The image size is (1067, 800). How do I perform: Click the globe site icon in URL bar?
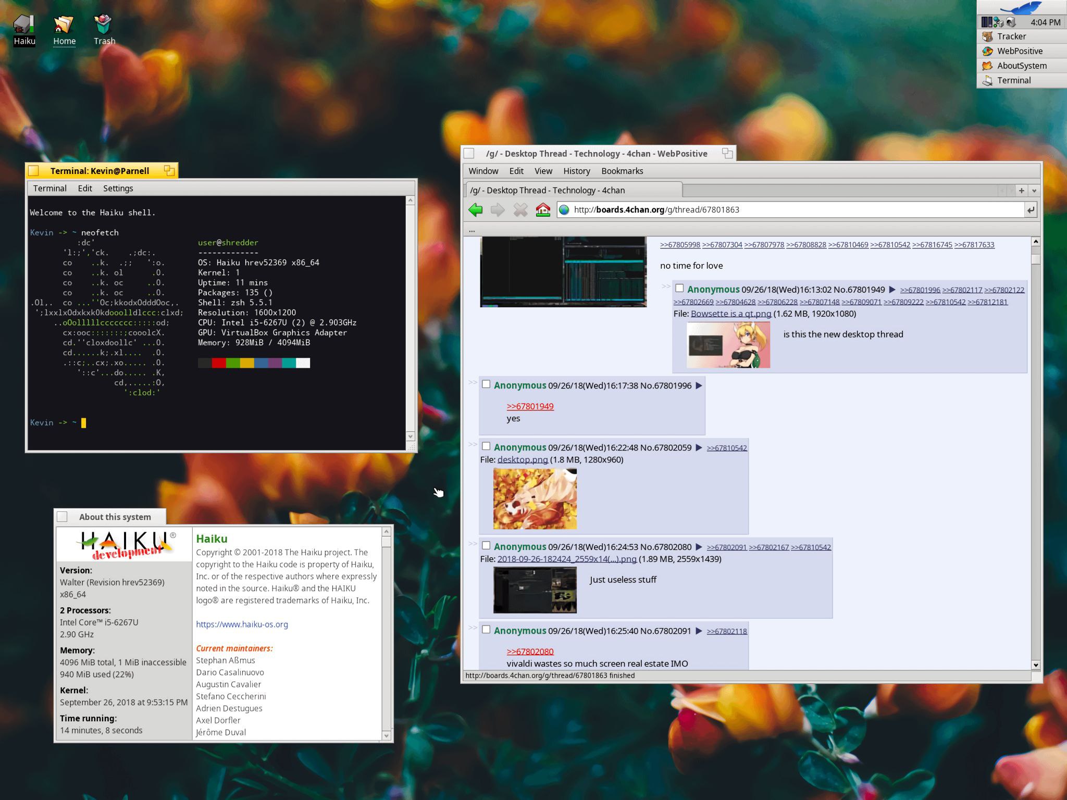(564, 210)
